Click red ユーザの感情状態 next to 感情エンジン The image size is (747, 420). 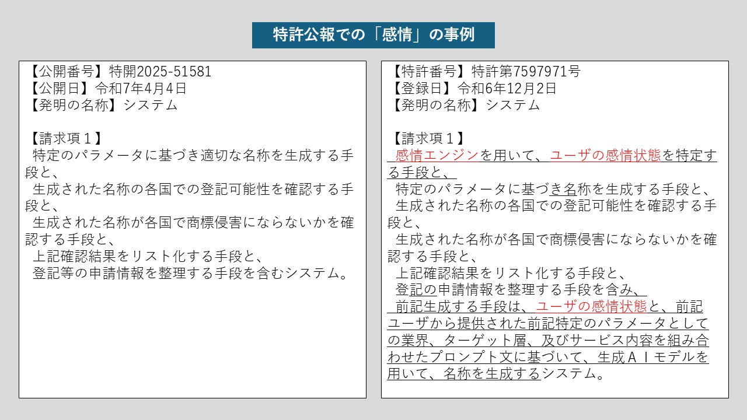tap(606, 155)
